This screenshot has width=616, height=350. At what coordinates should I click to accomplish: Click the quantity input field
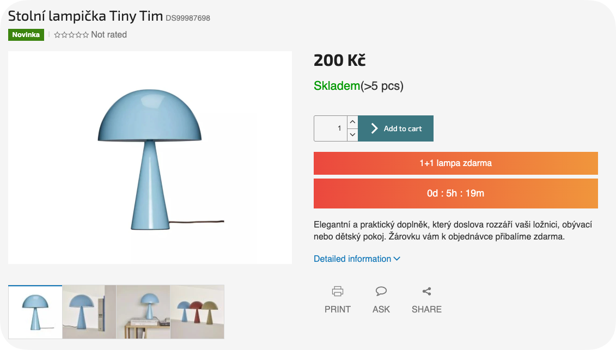(x=331, y=128)
